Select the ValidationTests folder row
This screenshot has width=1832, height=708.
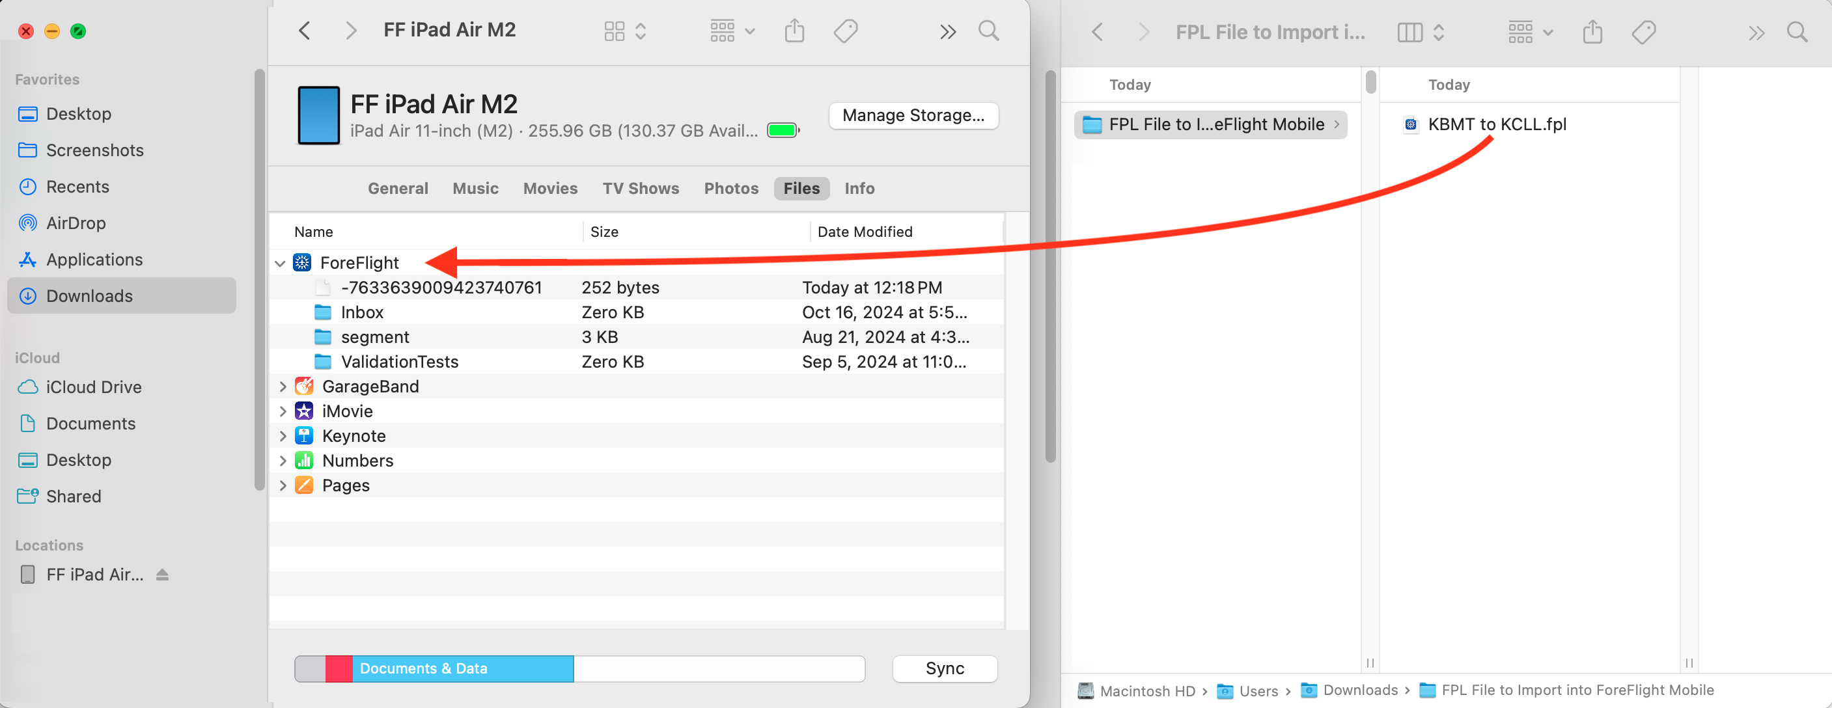point(637,362)
